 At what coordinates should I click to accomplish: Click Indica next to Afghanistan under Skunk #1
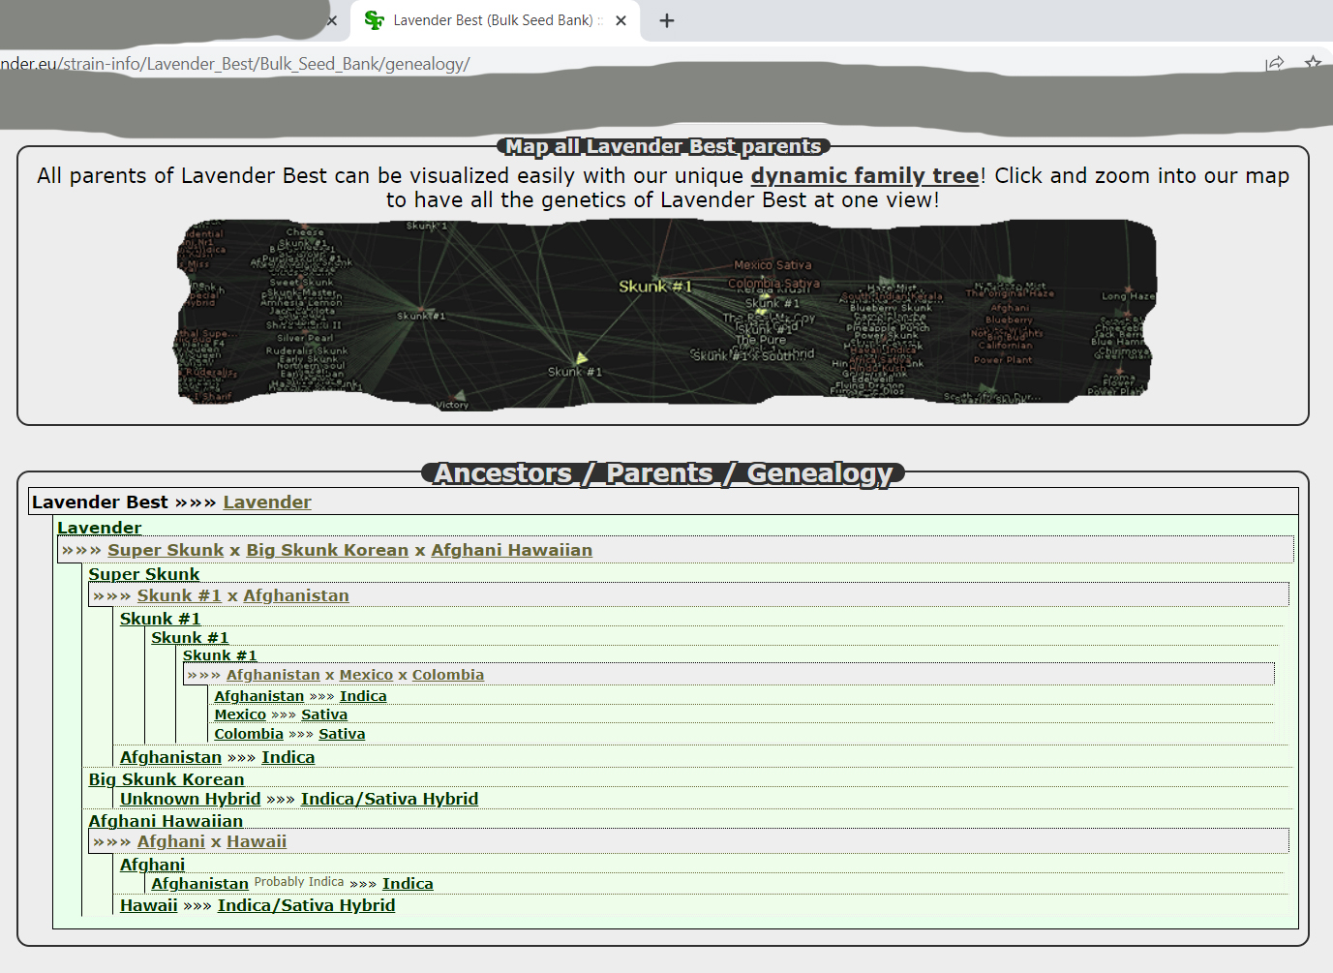(363, 696)
